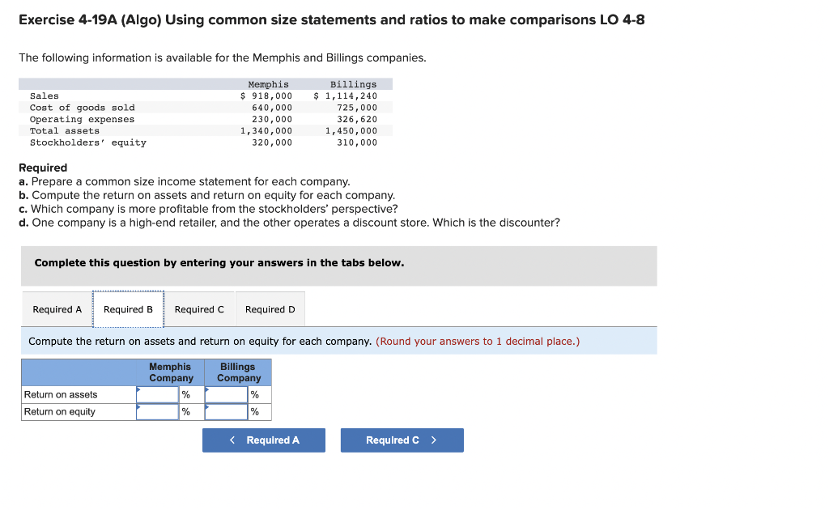Click the Memphis Company column header
The height and width of the screenshot is (510, 829).
170,372
